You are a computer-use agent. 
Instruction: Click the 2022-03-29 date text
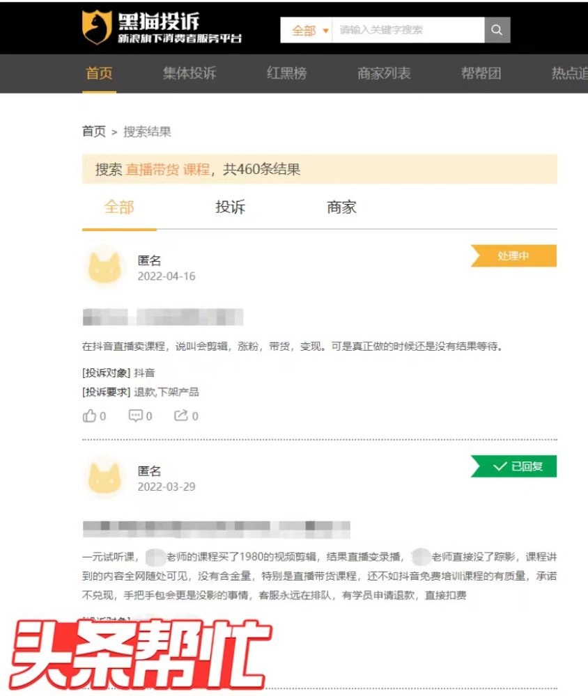point(167,487)
